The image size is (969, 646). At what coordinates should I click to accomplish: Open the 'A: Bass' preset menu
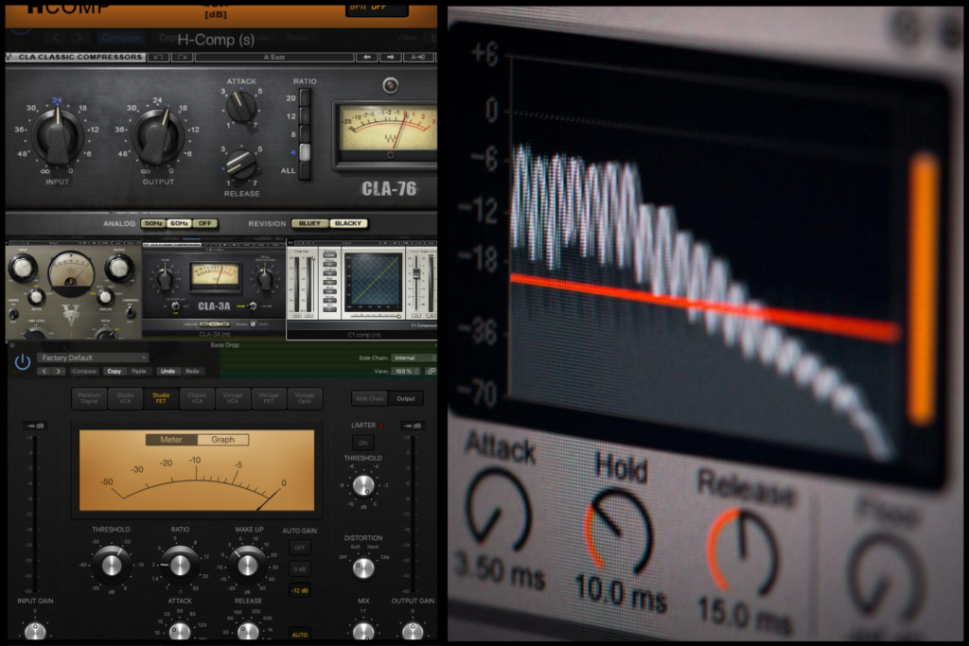pos(274,58)
